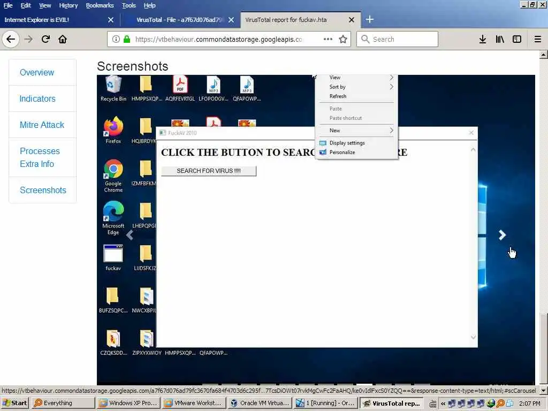Open the Edit menu
This screenshot has width=548, height=411.
tap(26, 5)
